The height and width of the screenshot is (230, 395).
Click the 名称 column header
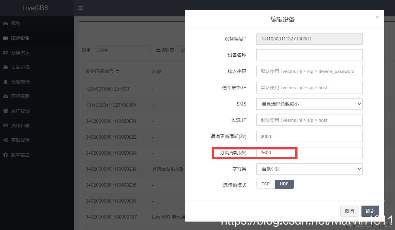[156, 72]
